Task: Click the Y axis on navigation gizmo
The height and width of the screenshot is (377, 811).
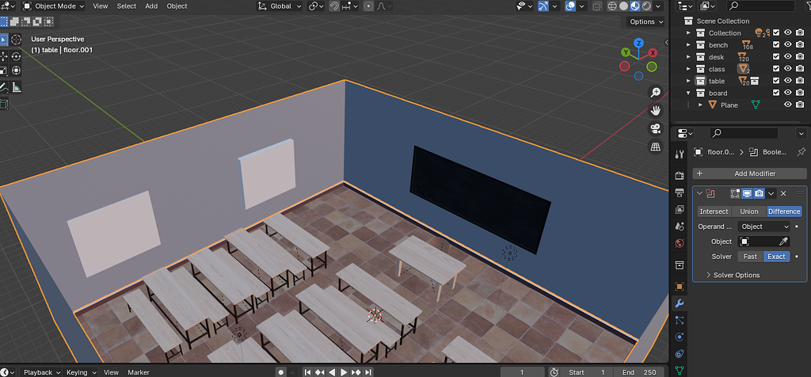Action: click(626, 52)
